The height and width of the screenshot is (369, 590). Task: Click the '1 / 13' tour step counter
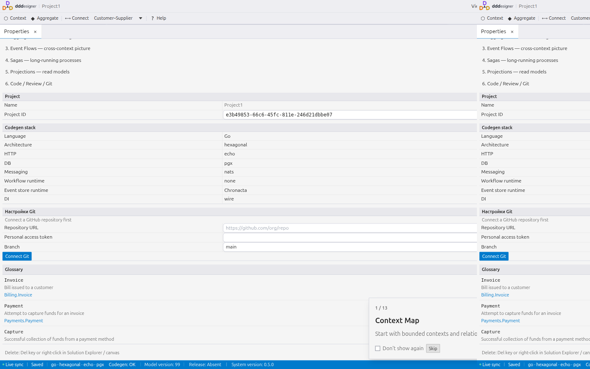point(381,308)
